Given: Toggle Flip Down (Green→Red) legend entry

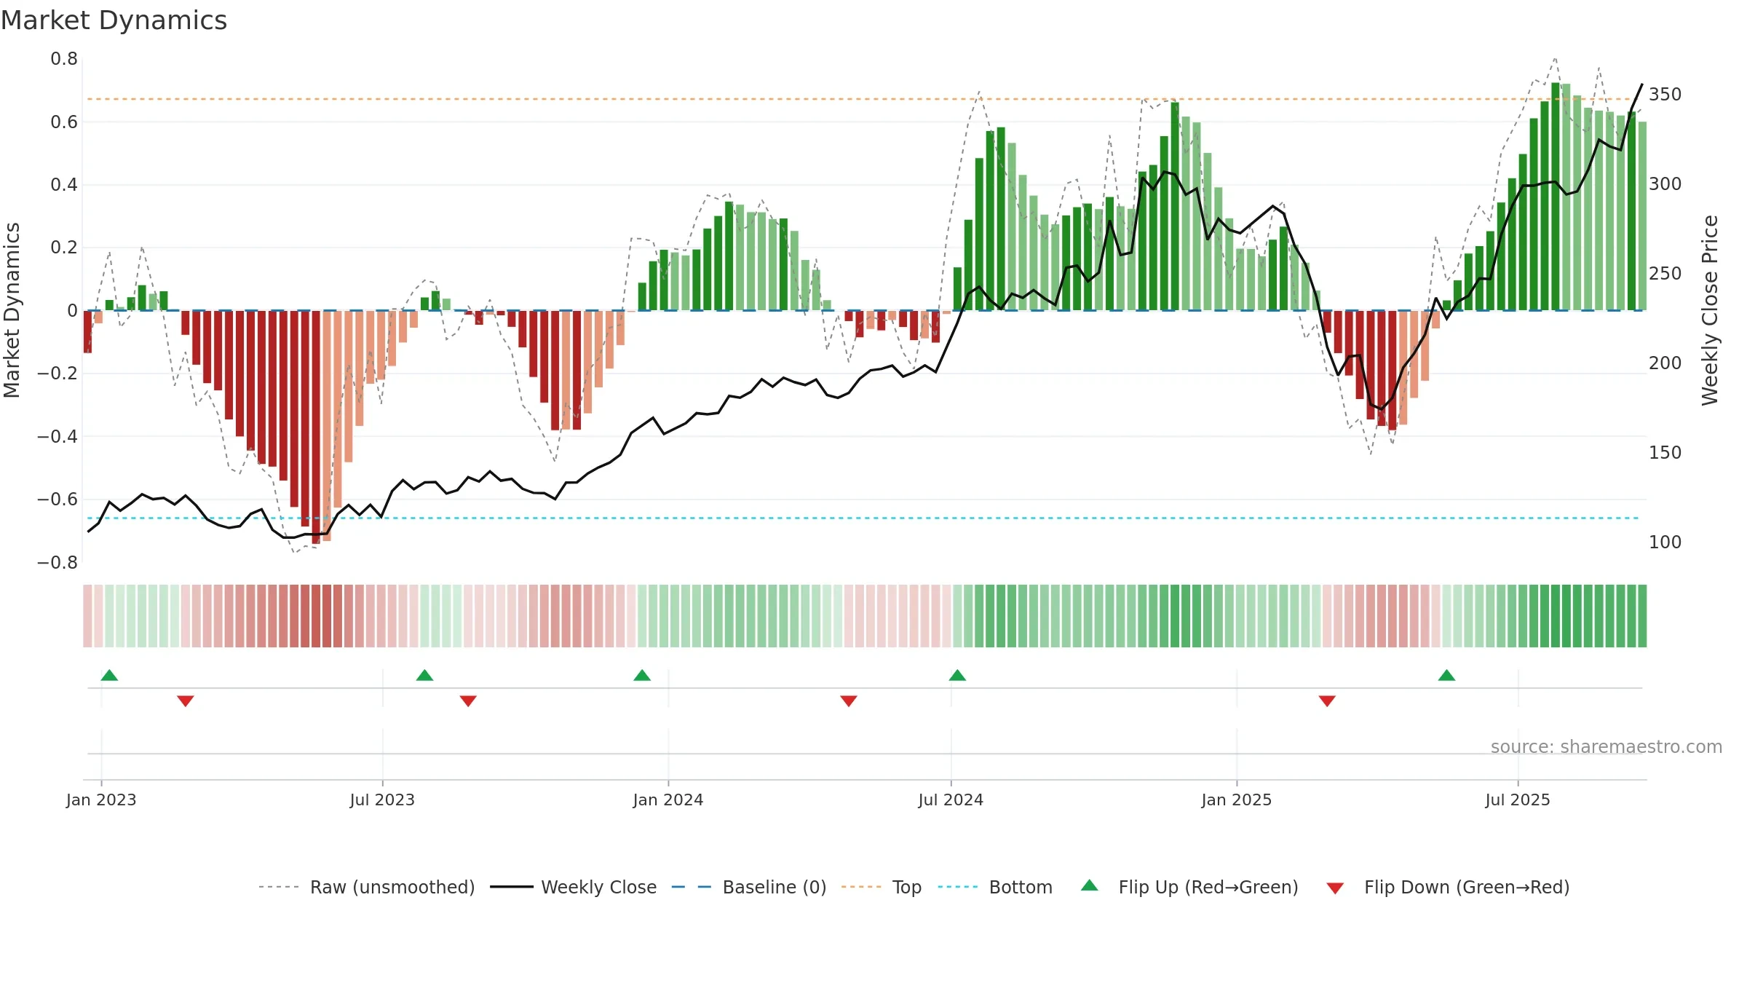Looking at the screenshot, I should tap(1447, 887).
